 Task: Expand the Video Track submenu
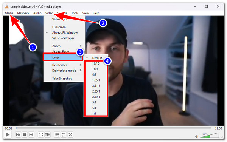tap(64, 19)
